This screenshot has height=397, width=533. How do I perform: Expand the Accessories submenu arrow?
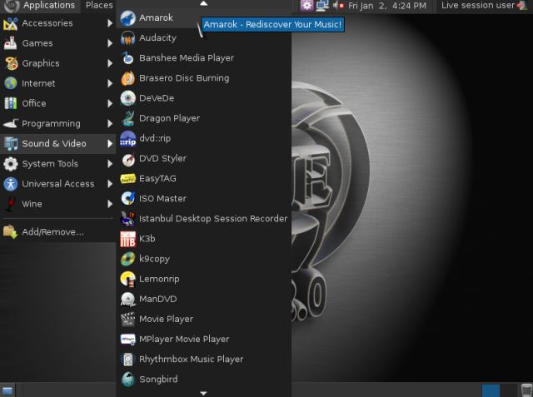110,23
